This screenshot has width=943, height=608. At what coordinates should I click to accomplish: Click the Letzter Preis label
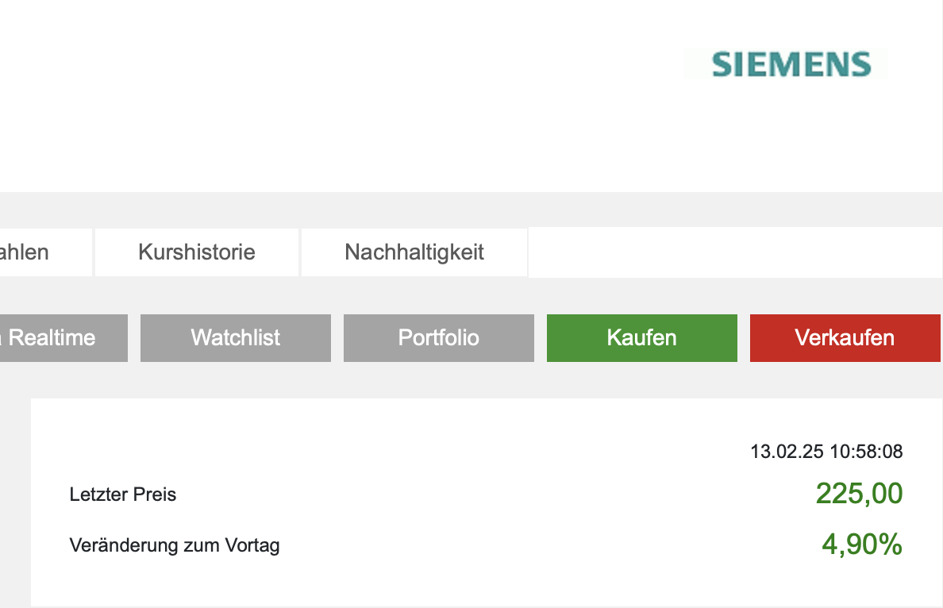click(x=123, y=495)
